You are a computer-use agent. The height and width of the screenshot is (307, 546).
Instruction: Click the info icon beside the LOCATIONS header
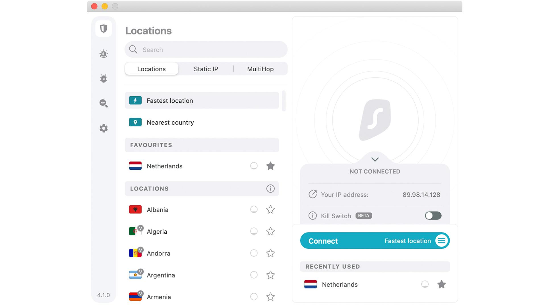(x=270, y=188)
